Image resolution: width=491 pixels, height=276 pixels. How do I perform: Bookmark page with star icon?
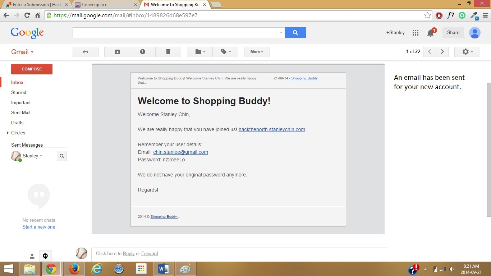[x=427, y=15]
